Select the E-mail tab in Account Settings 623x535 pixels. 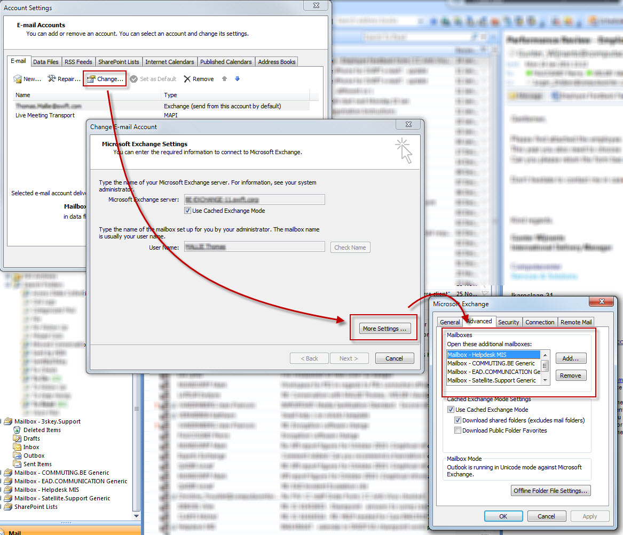pos(18,61)
